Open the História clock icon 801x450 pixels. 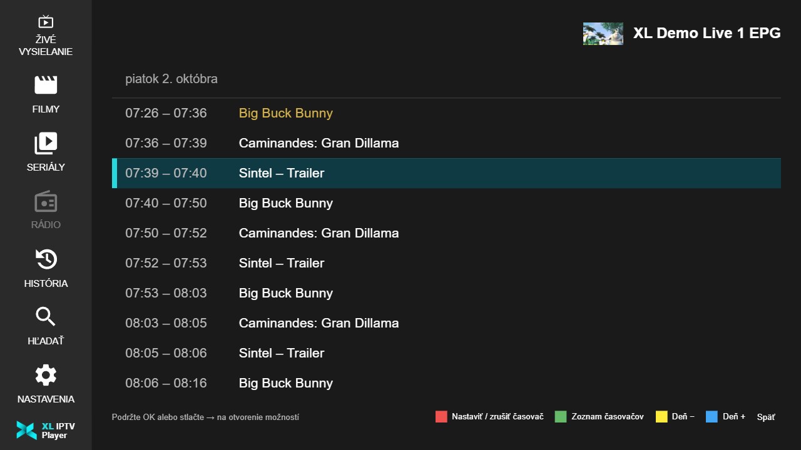click(46, 259)
